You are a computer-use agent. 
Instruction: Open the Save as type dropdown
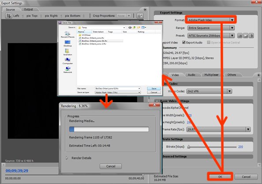pos(118,92)
